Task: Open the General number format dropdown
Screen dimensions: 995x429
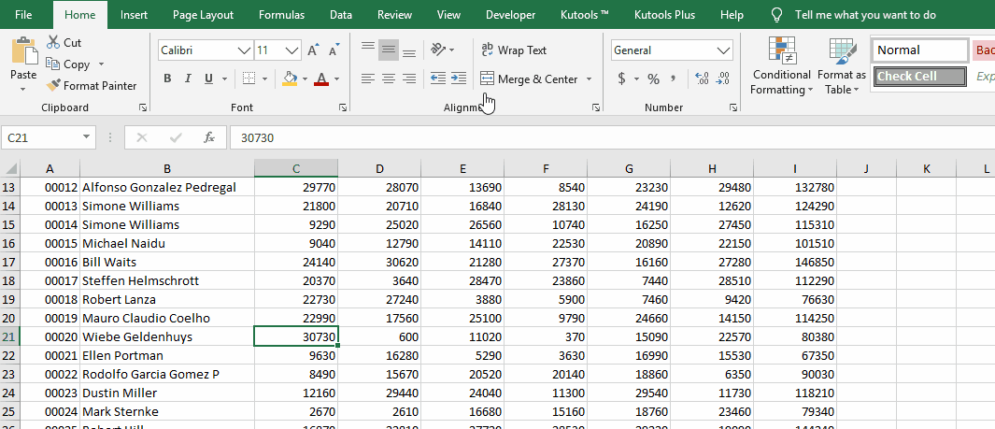Action: coord(723,50)
